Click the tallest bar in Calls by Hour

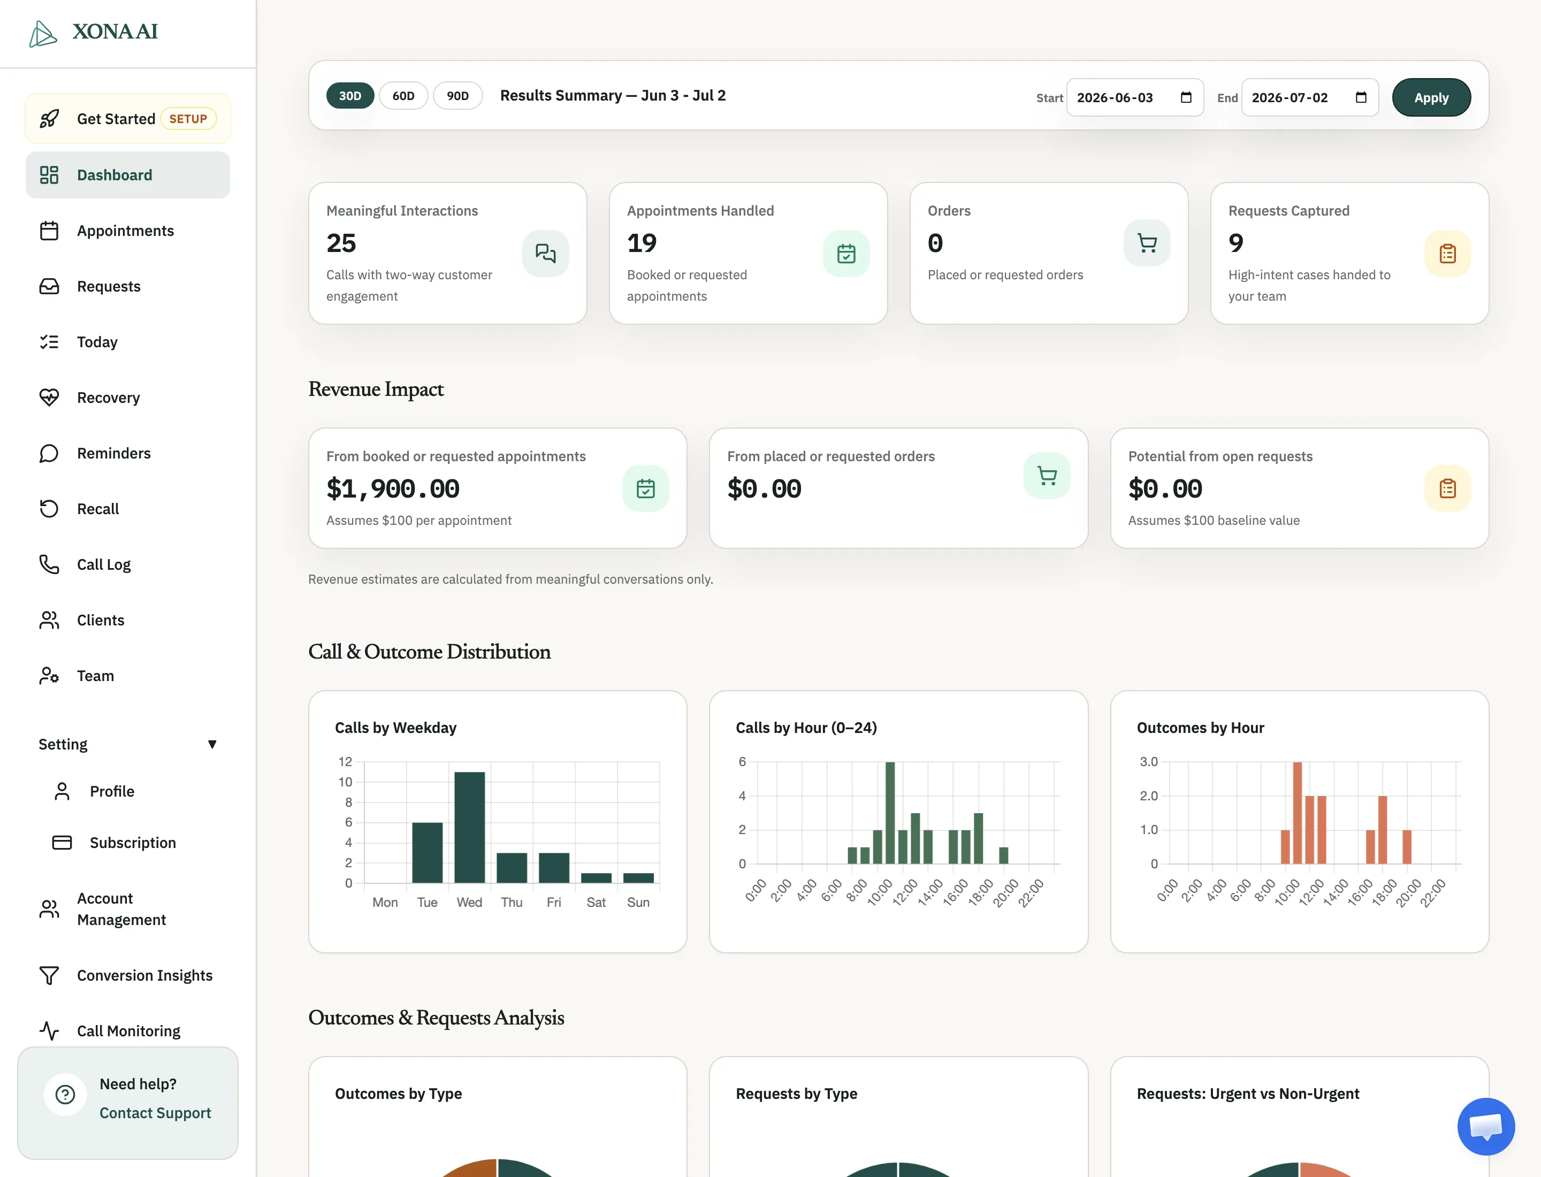(890, 813)
